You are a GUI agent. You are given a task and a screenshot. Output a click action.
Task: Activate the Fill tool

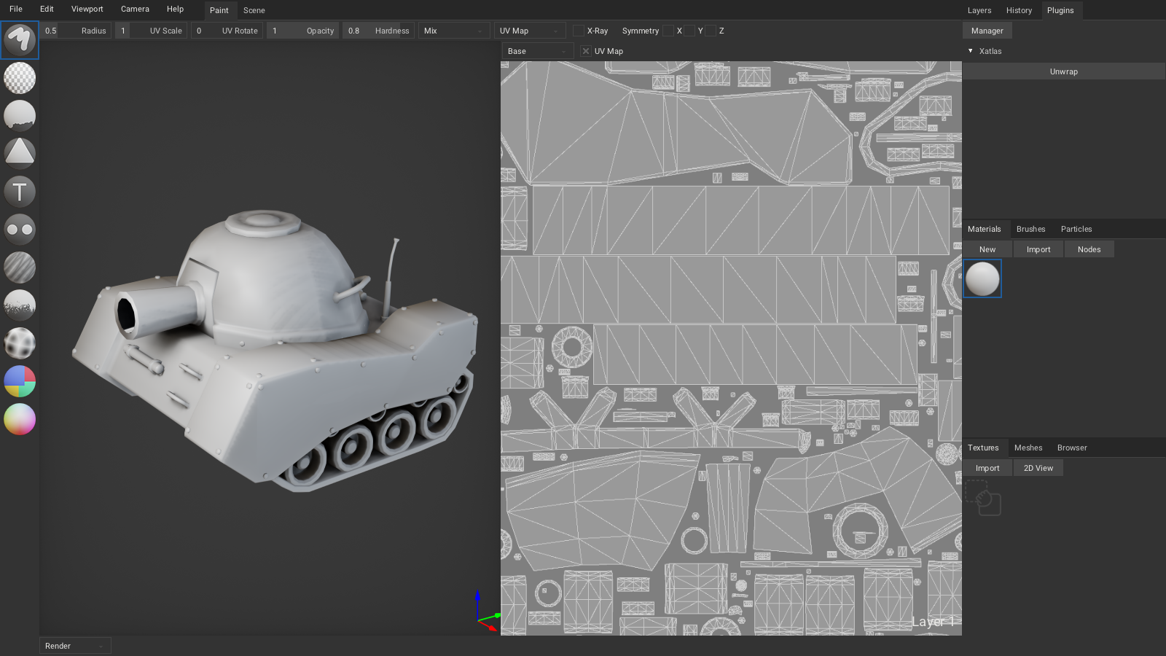click(x=20, y=115)
